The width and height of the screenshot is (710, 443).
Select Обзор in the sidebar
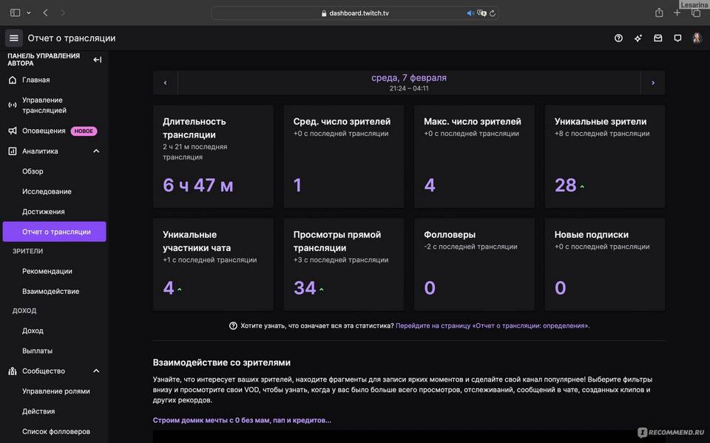pos(33,171)
